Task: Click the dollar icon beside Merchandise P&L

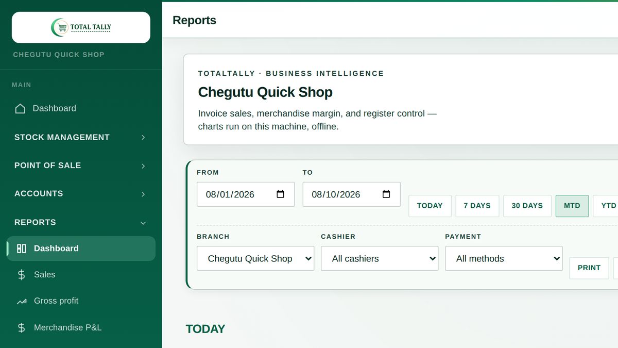Action: (x=22, y=327)
